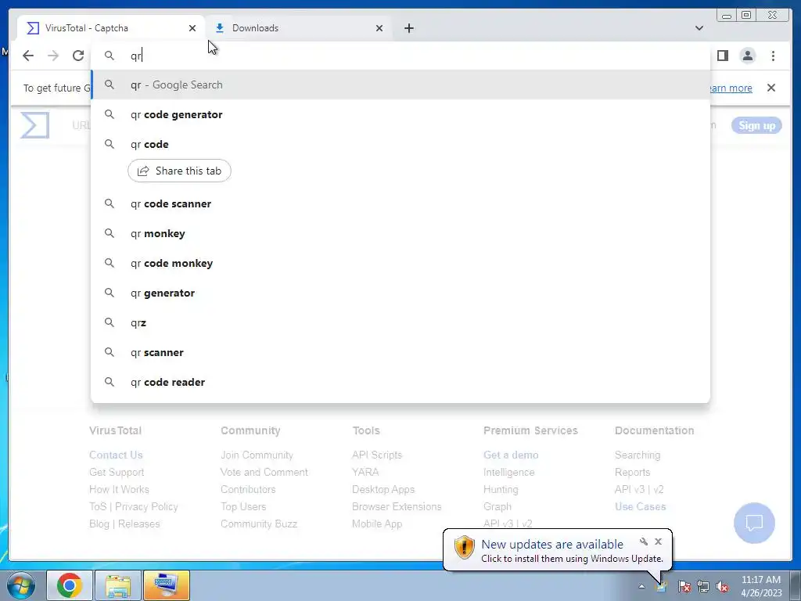Click the Windows Start orb
Image resolution: width=801 pixels, height=601 pixels.
coord(20,585)
